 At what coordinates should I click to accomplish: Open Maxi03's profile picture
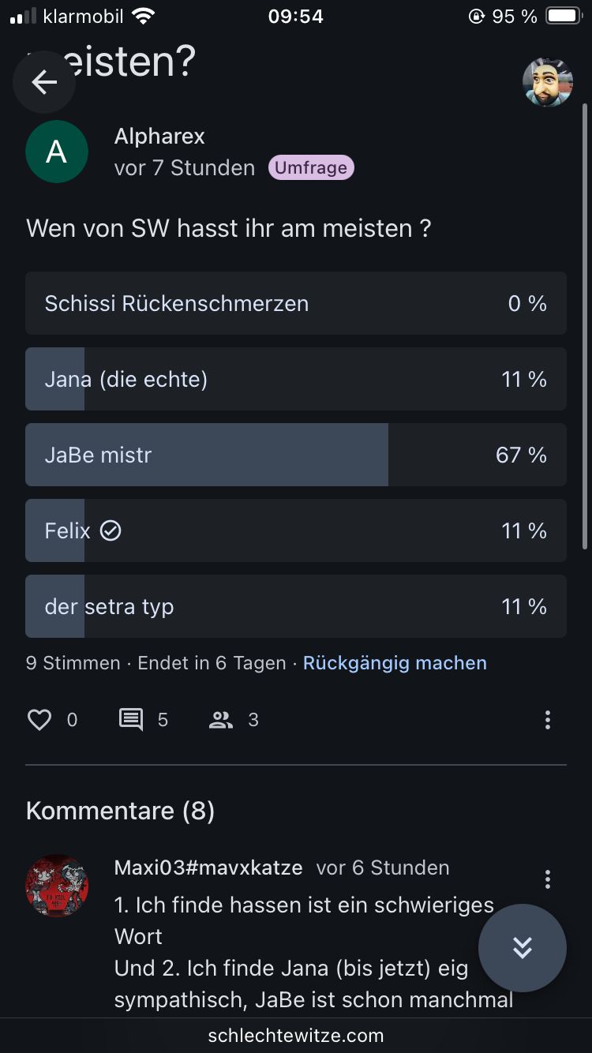57,885
